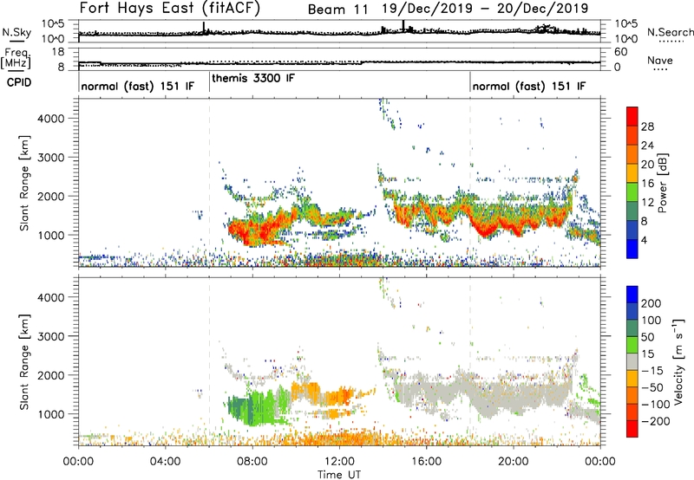Click the '2000' label on the power panel axis
This screenshot has width=694, height=480.
pos(50,196)
